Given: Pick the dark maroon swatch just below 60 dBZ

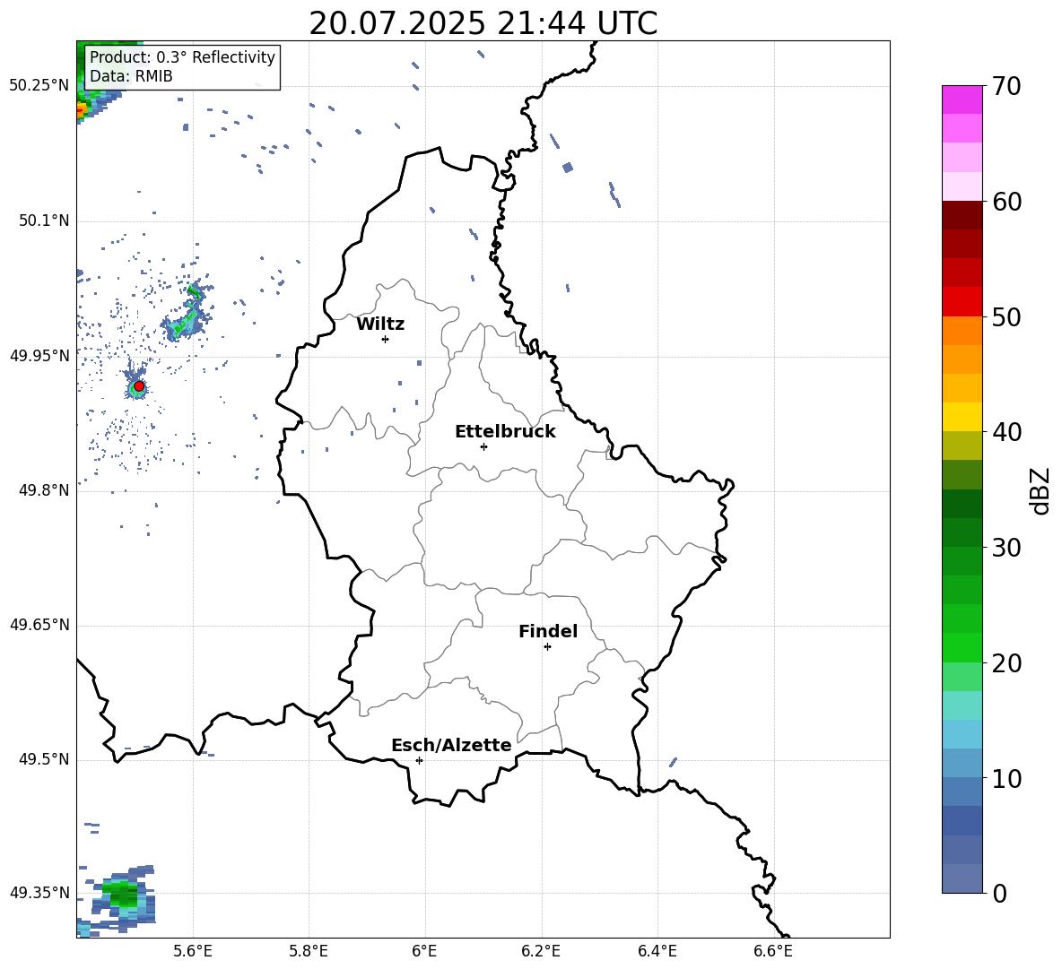Looking at the screenshot, I should (962, 215).
